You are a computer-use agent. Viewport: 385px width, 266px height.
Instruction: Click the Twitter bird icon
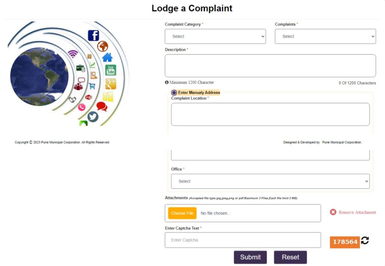point(93,117)
